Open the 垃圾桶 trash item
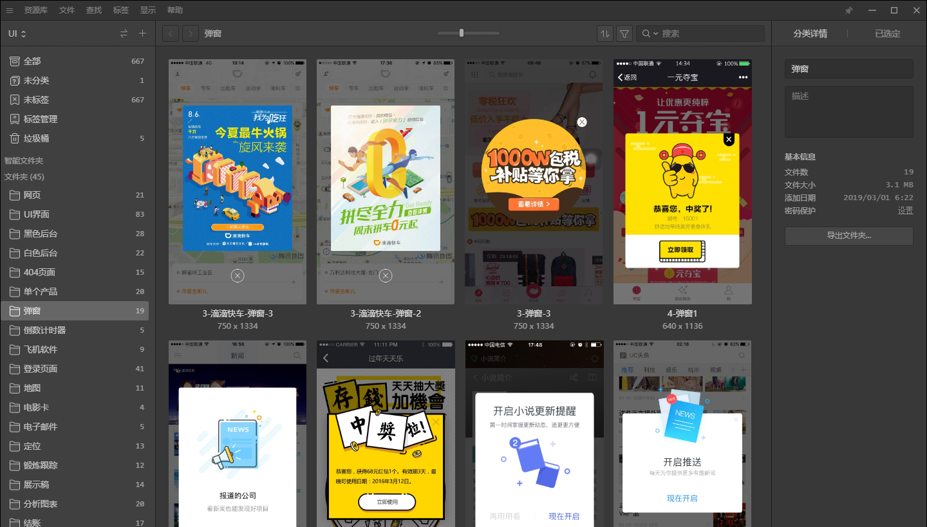 [36, 138]
